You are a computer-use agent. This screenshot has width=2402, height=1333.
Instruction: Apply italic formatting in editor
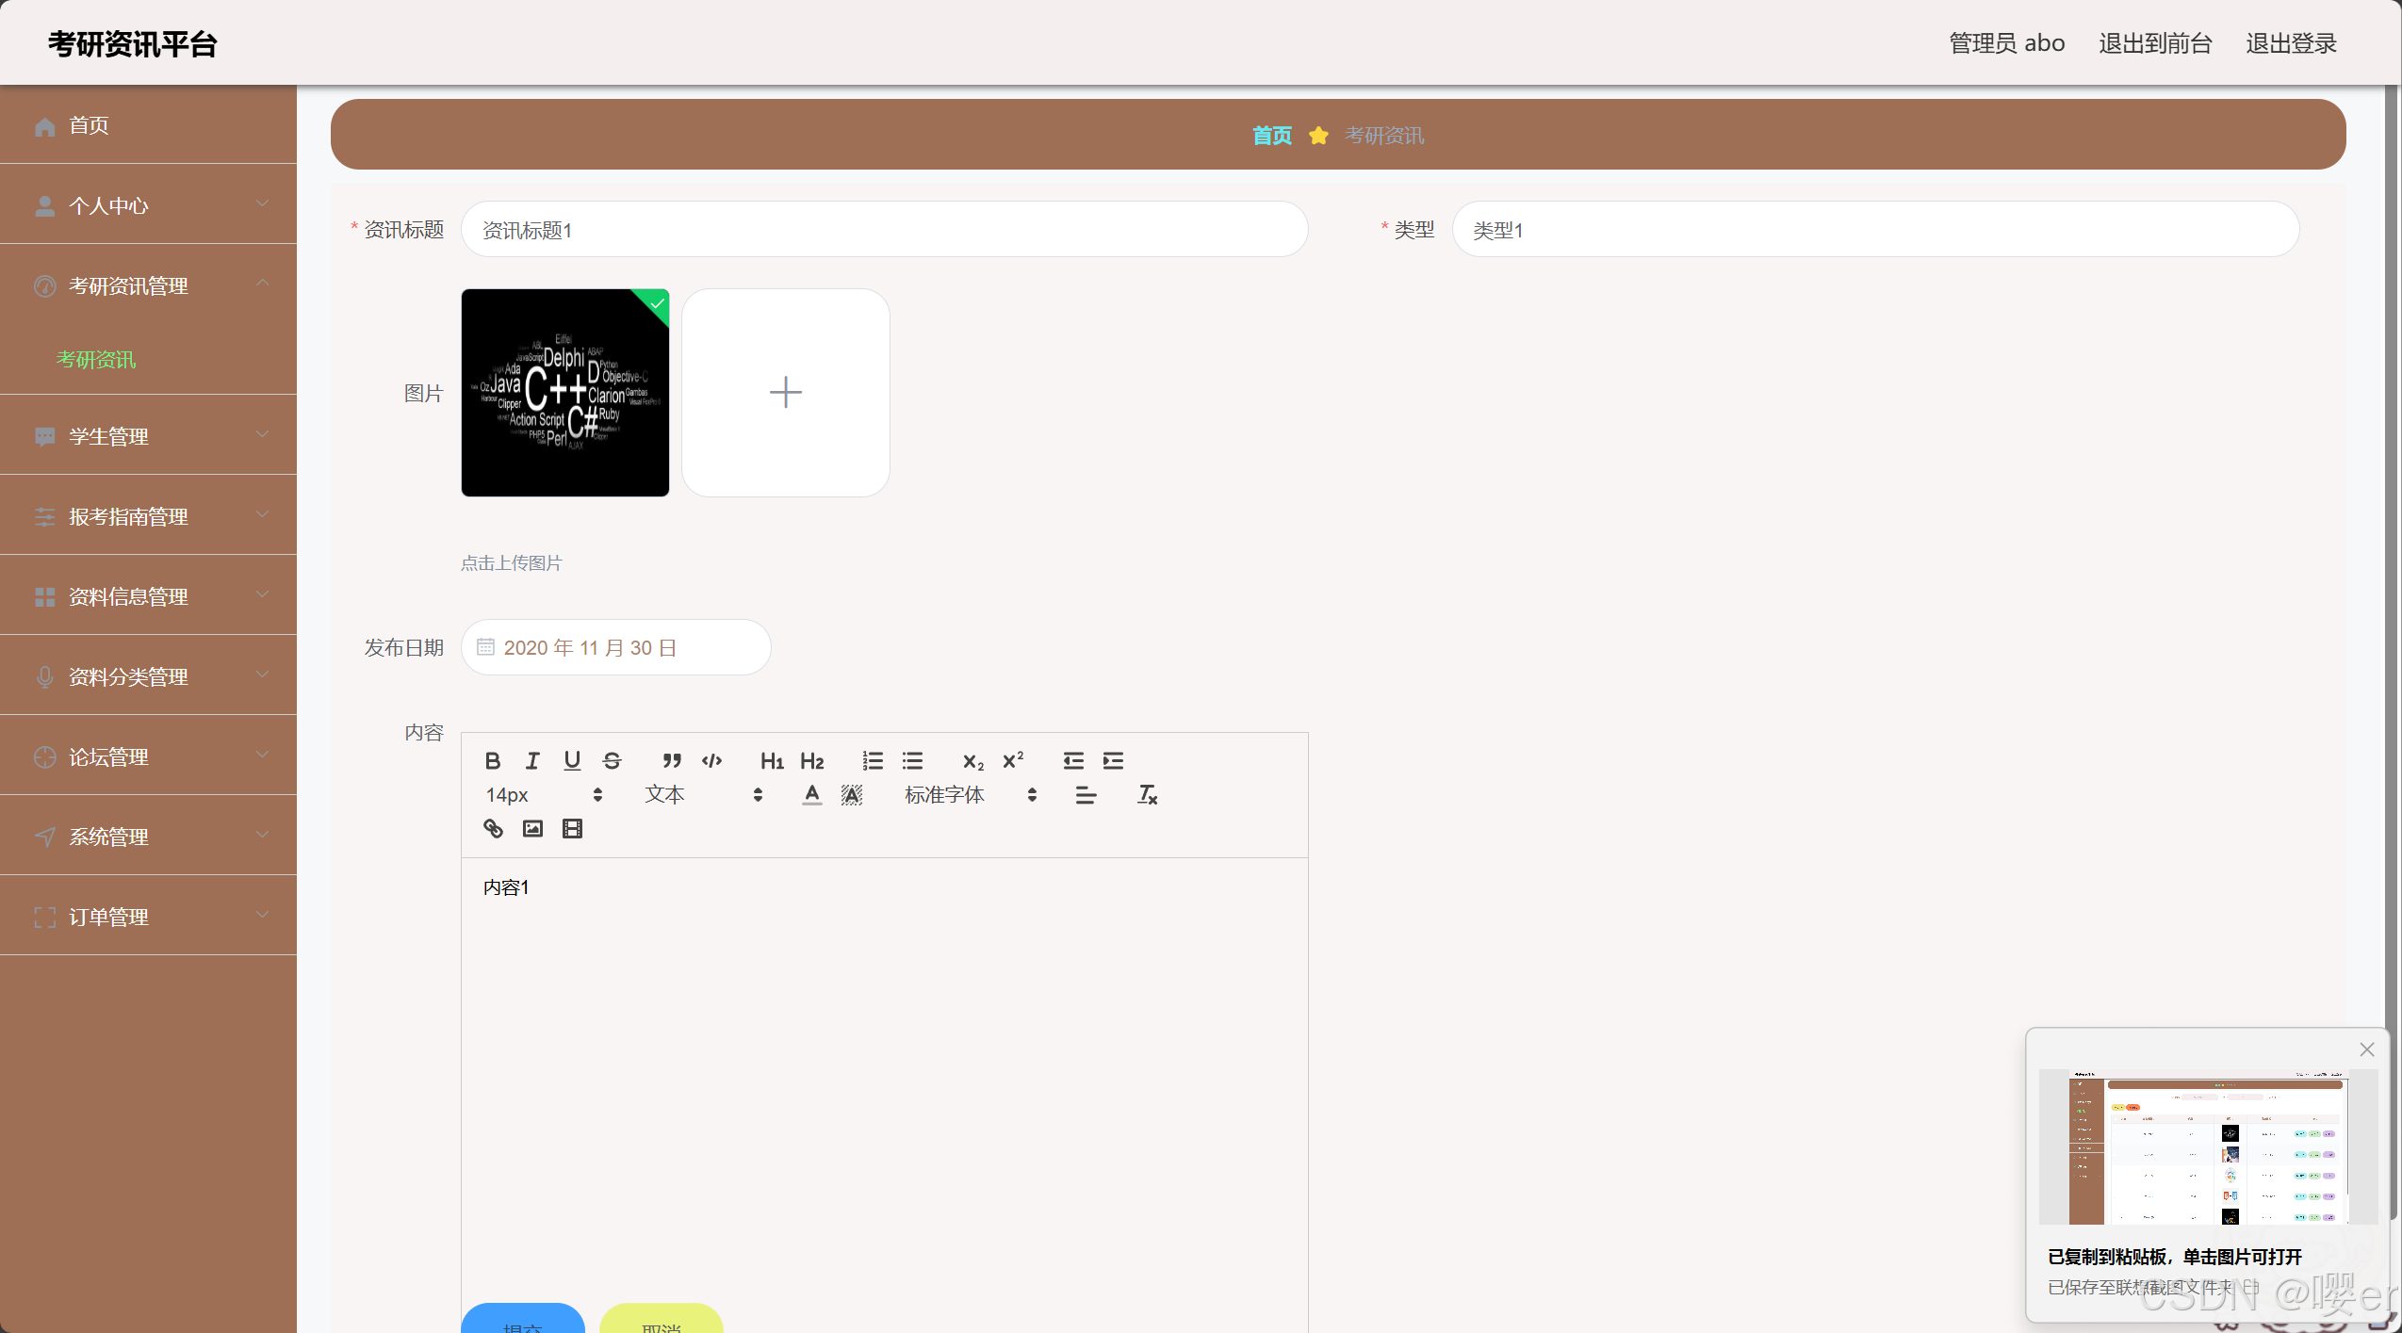(532, 760)
